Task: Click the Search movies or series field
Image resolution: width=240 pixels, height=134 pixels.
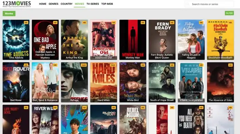Action: pos(209,4)
